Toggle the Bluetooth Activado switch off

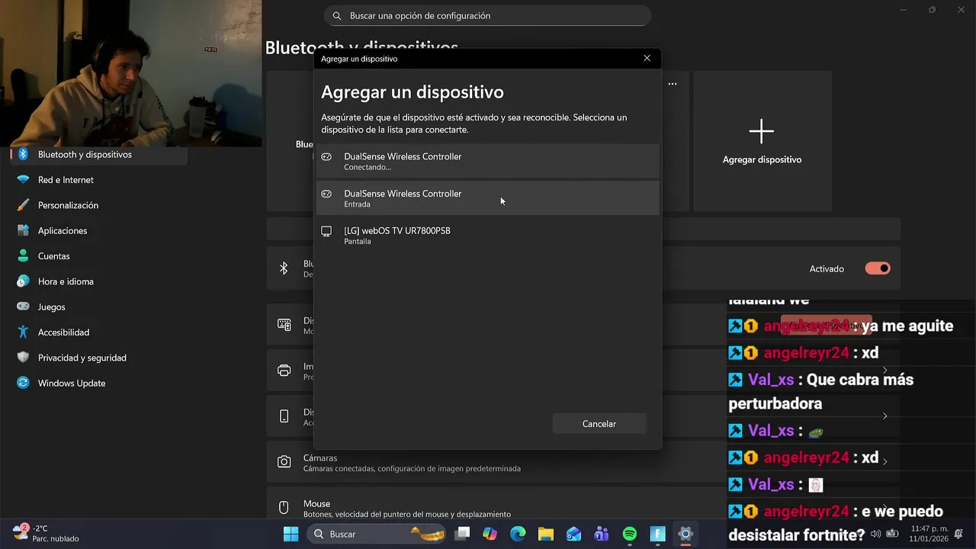(x=878, y=268)
